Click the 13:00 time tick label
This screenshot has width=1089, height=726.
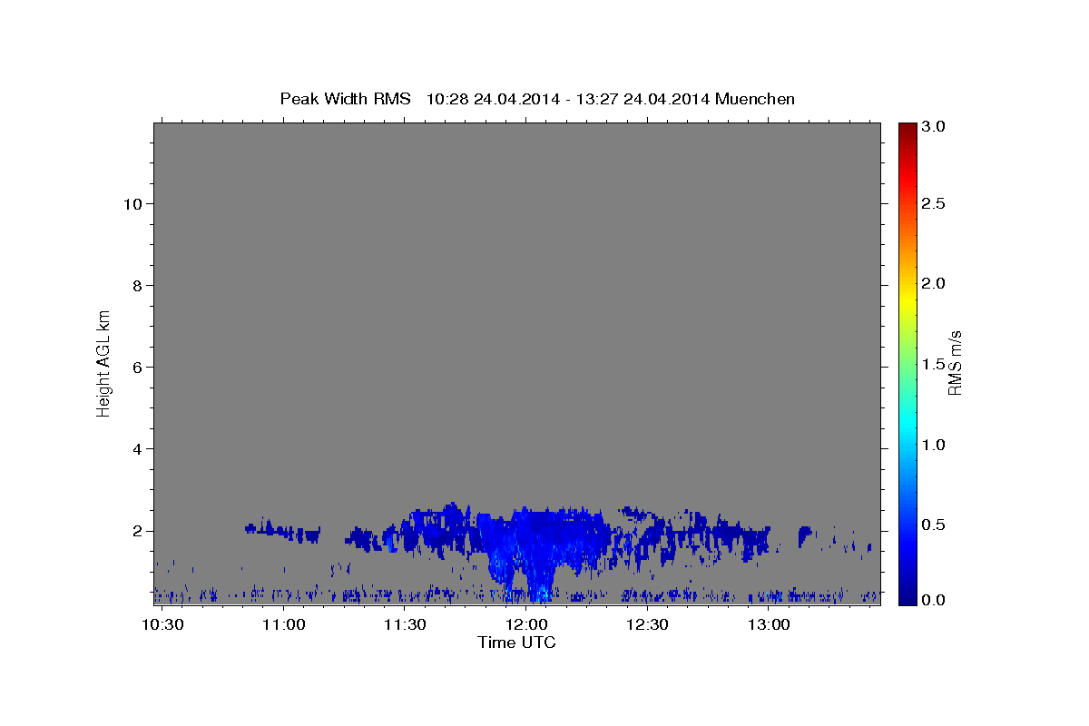[x=768, y=624]
